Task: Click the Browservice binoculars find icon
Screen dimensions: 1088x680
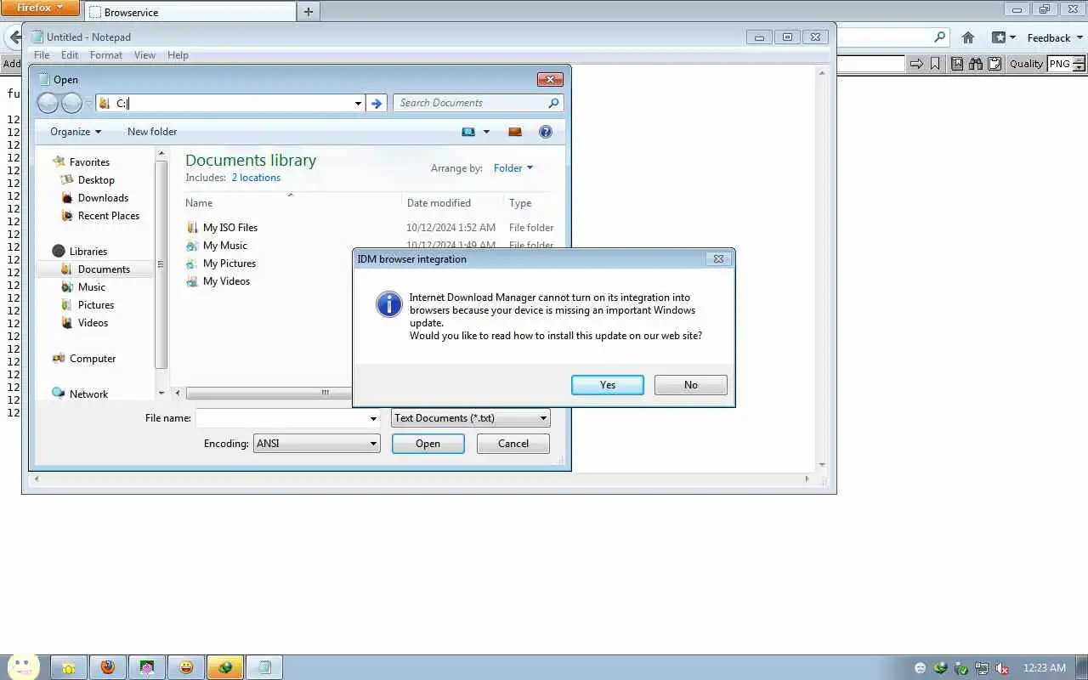Action: click(976, 64)
